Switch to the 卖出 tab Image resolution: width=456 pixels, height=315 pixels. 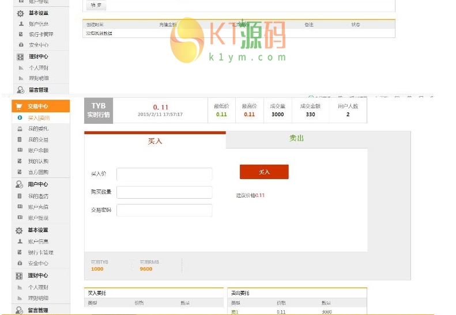coord(296,138)
